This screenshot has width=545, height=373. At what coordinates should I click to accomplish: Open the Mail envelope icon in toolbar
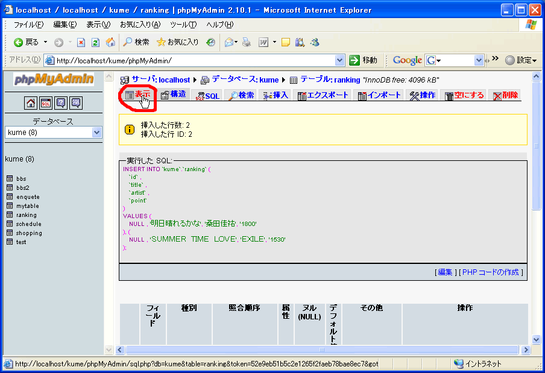(x=228, y=42)
